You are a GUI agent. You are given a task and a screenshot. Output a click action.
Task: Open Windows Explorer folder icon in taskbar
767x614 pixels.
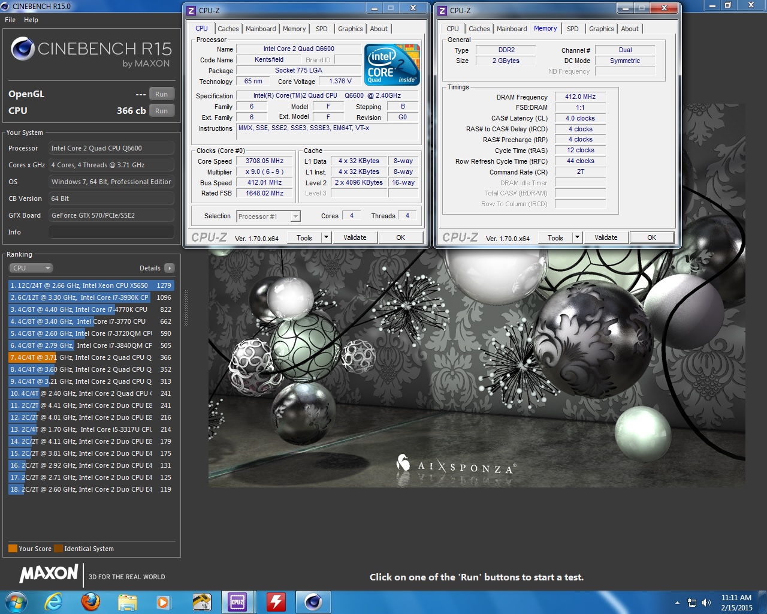(x=127, y=601)
